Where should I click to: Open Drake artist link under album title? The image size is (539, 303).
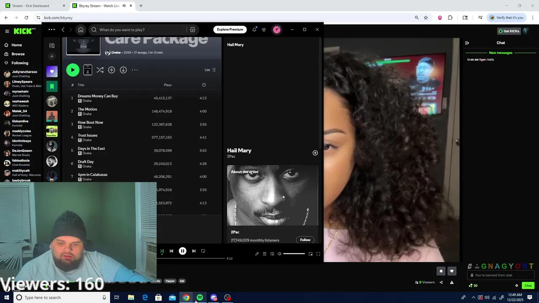pyautogui.click(x=116, y=53)
